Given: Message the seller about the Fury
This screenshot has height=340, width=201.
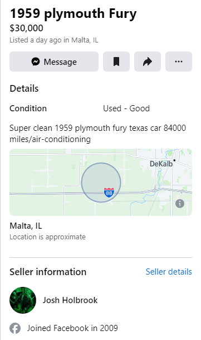Looking at the screenshot, I should coord(54,62).
